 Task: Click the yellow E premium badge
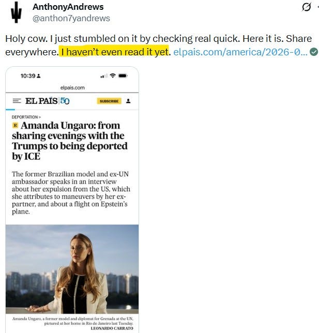coord(16,125)
